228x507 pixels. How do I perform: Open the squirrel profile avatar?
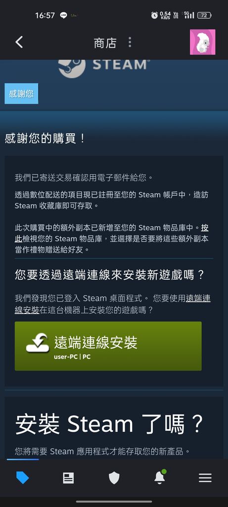[202, 42]
